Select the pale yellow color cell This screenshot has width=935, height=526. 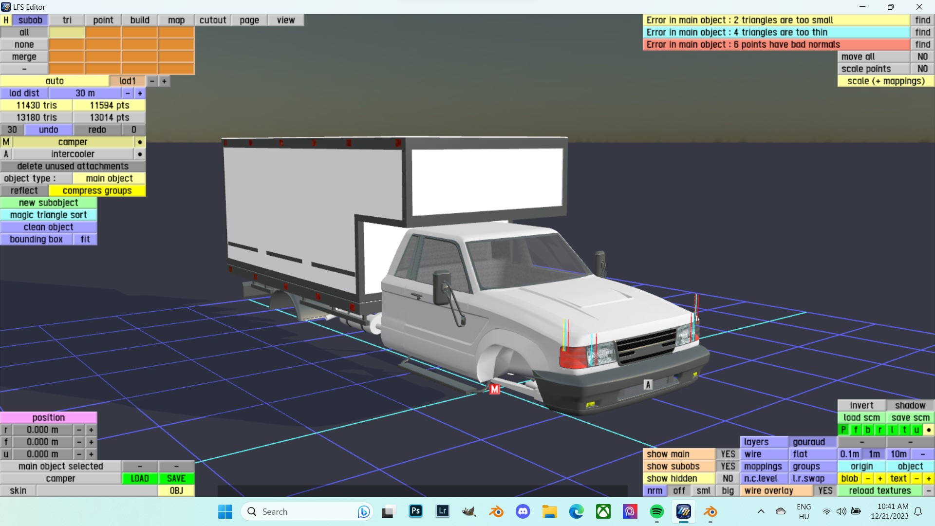(67, 32)
